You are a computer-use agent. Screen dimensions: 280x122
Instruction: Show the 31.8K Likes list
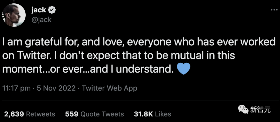point(152,114)
